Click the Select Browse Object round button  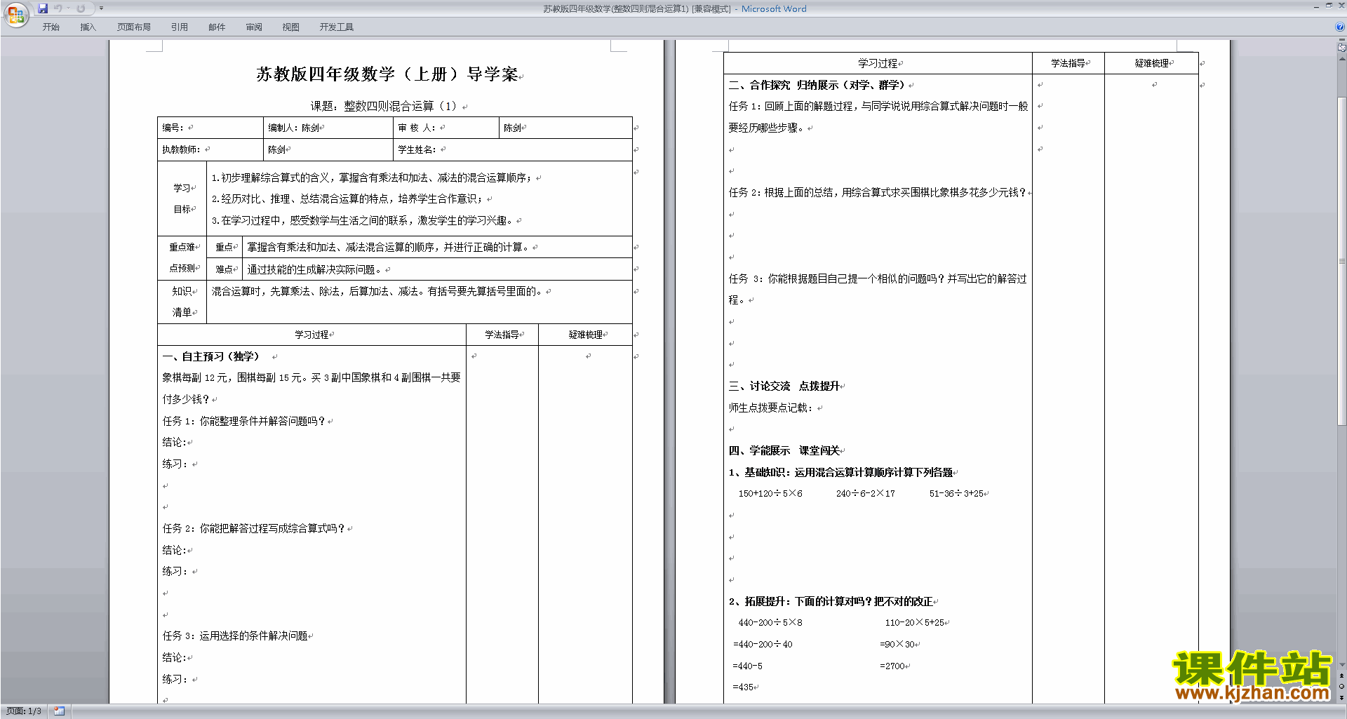click(1342, 687)
